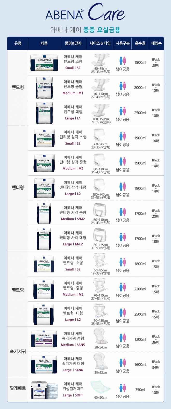The height and width of the screenshot is (409, 171).
Task: Select the 유형 column header
Action: tap(18, 43)
